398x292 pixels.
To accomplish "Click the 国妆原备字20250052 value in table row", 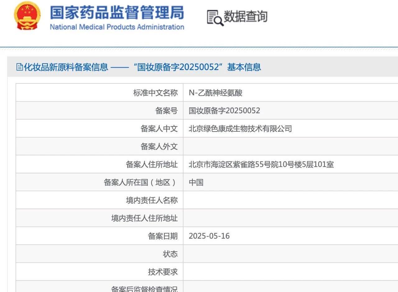I will pyautogui.click(x=224, y=111).
